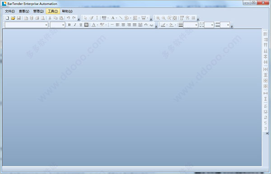Open a file with the folder icon
Screen dimensions: 271x174
tap(13, 18)
